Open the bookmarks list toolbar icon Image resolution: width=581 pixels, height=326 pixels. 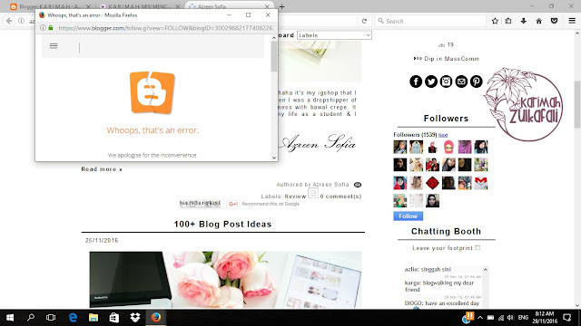(x=508, y=21)
